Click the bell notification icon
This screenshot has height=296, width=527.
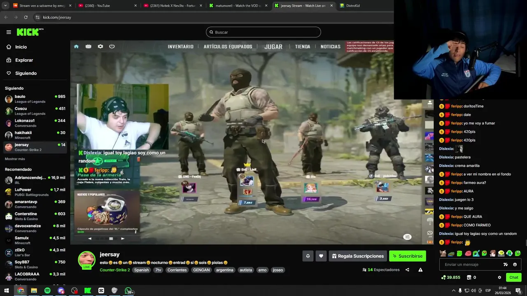point(308,256)
